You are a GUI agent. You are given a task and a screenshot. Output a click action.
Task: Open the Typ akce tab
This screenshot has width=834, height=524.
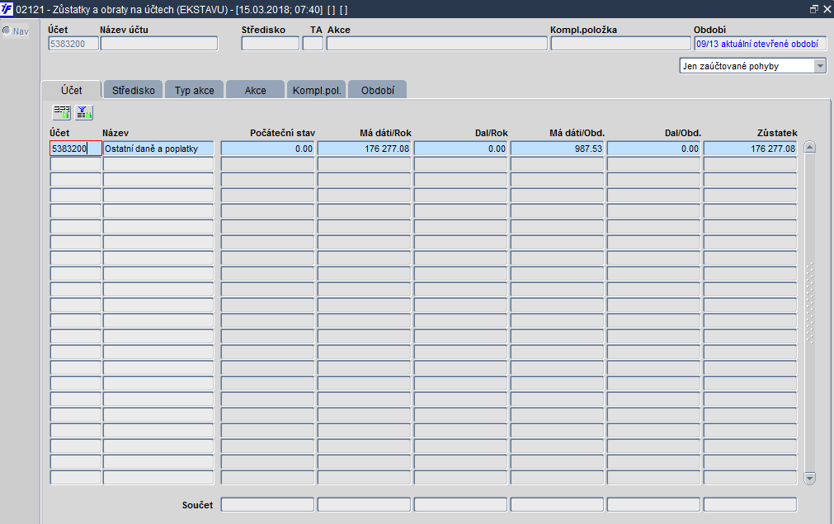click(194, 90)
